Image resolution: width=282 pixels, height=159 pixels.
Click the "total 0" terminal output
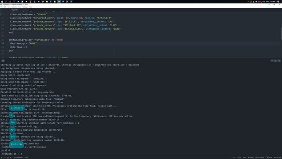[5, 150]
